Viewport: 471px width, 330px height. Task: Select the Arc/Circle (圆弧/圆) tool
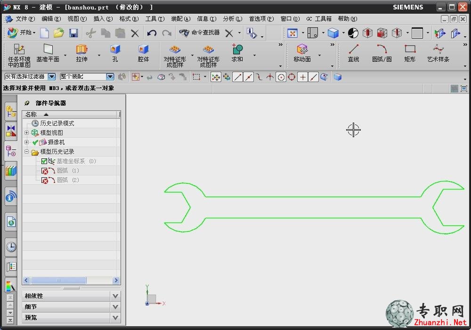[x=382, y=53]
